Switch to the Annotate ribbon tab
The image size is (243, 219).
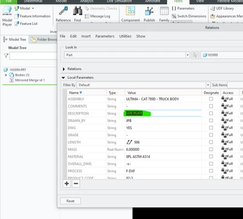pyautogui.click(x=152, y=1)
